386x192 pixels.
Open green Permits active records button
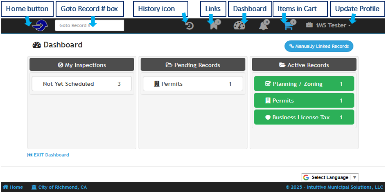coord(304,100)
